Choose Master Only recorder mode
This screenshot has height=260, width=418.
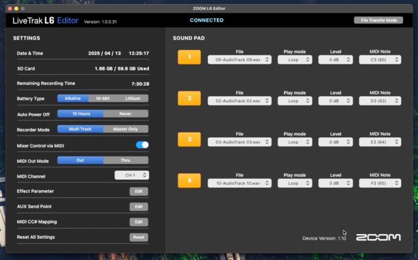(x=126, y=129)
